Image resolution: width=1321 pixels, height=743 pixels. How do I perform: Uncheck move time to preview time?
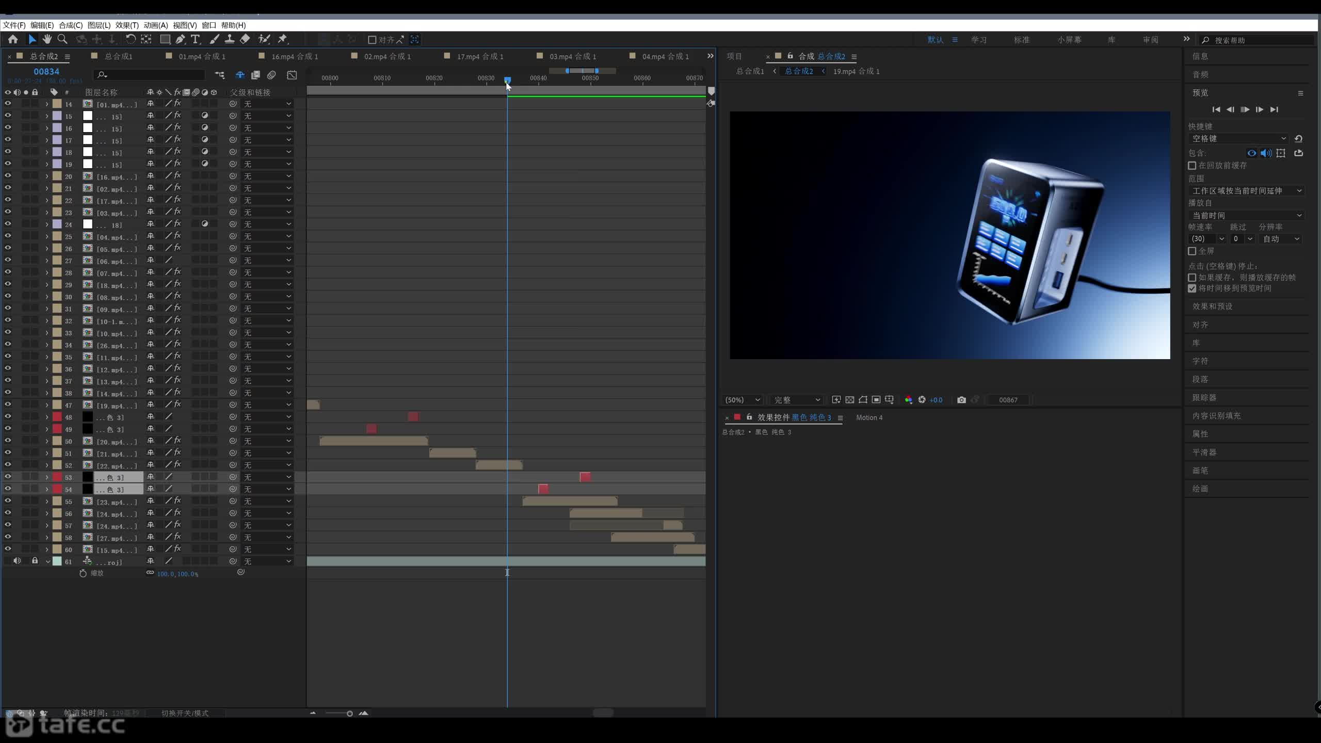click(1192, 288)
